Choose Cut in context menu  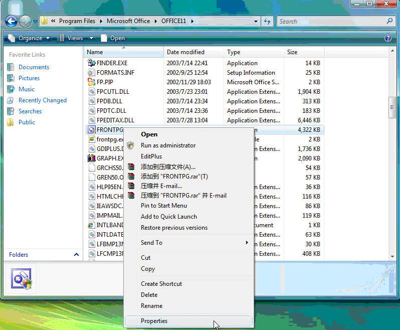click(188, 257)
